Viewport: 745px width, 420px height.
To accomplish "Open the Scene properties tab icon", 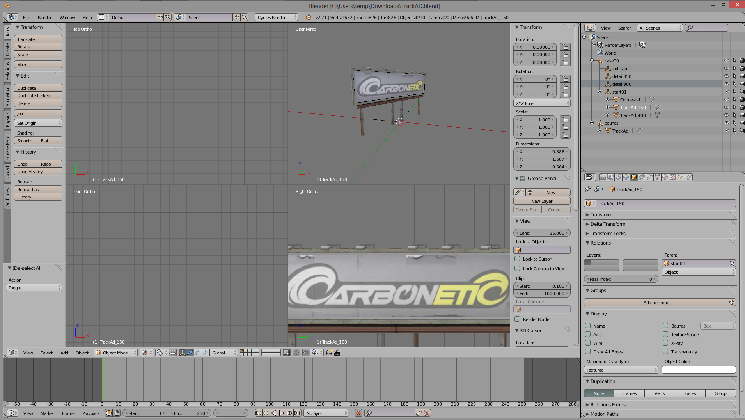I will (x=618, y=177).
